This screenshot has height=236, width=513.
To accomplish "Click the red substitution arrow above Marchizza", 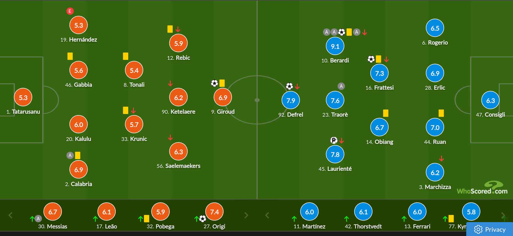I will tap(441, 159).
